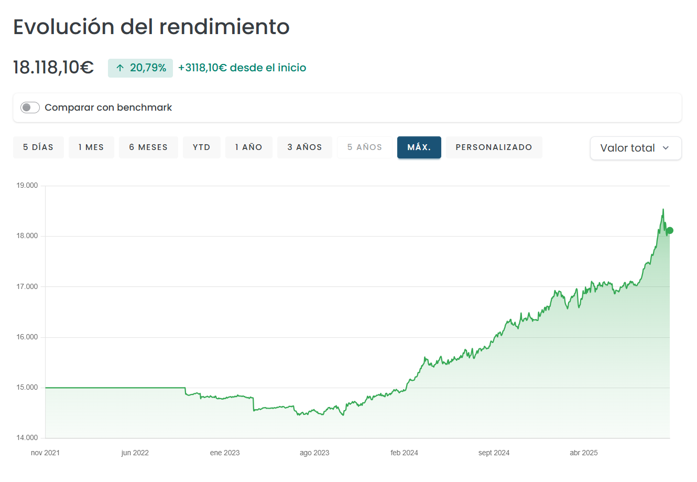Screen dimensions: 697x482
Task: Click the feb 2024 axis label
Action: pyautogui.click(x=404, y=453)
